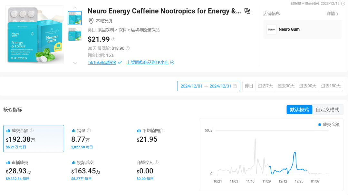
Task: Click the help icon next to $21.99 price
Action: [x=113, y=39]
